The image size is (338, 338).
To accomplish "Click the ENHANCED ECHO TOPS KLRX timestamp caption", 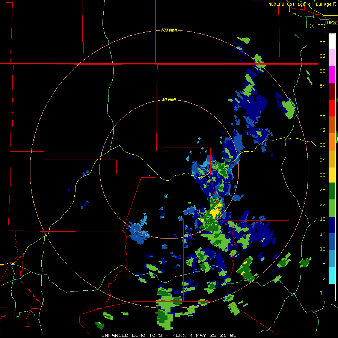I will click(169, 335).
